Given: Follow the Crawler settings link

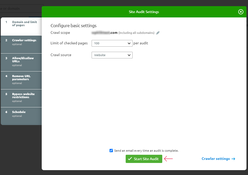Looking at the screenshot, I should pyautogui.click(x=216, y=159).
